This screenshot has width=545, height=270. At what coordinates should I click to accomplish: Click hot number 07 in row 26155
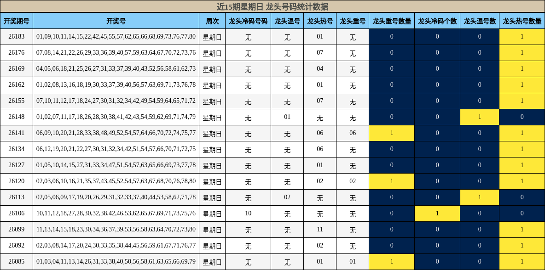[320, 101]
